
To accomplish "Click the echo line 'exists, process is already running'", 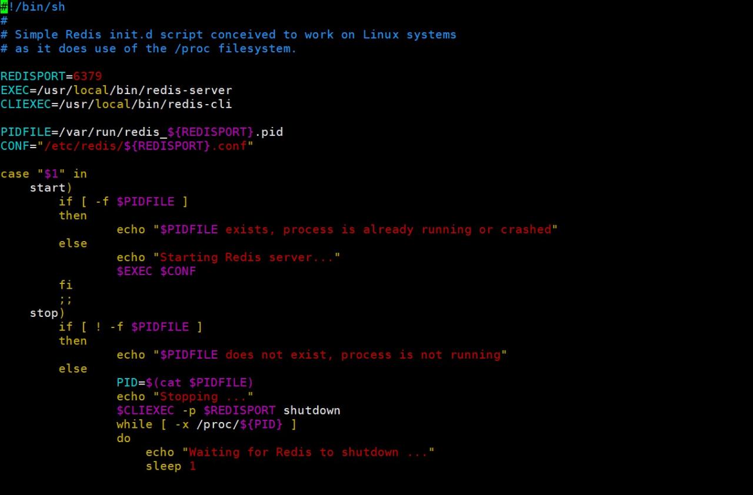I will pyautogui.click(x=337, y=230).
